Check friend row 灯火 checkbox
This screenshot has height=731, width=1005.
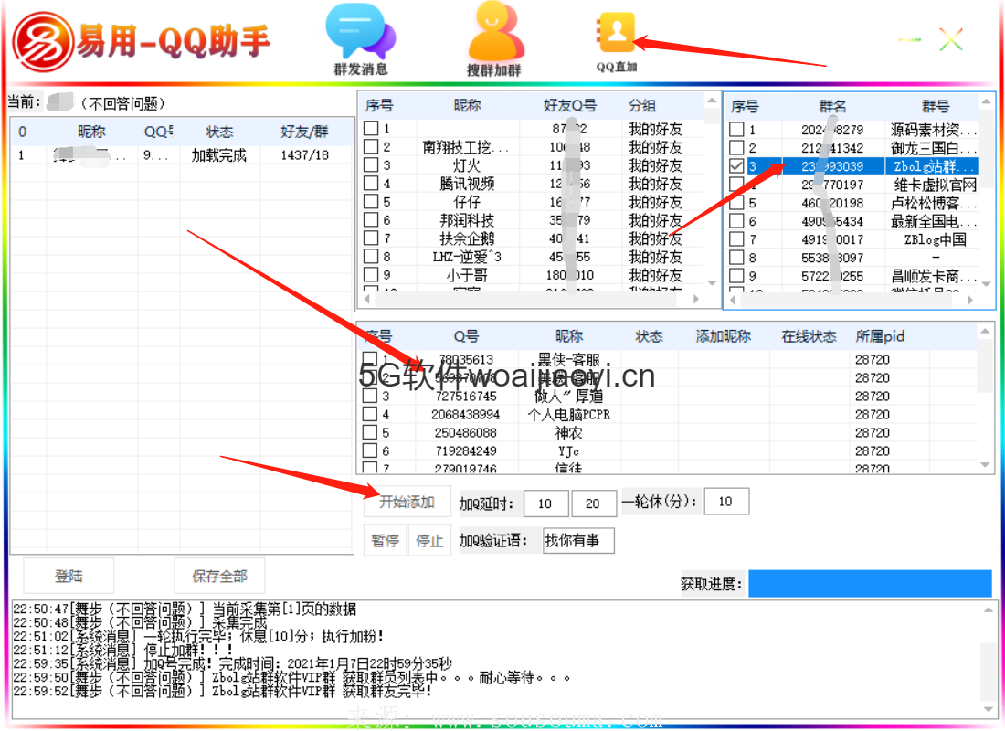(370, 164)
